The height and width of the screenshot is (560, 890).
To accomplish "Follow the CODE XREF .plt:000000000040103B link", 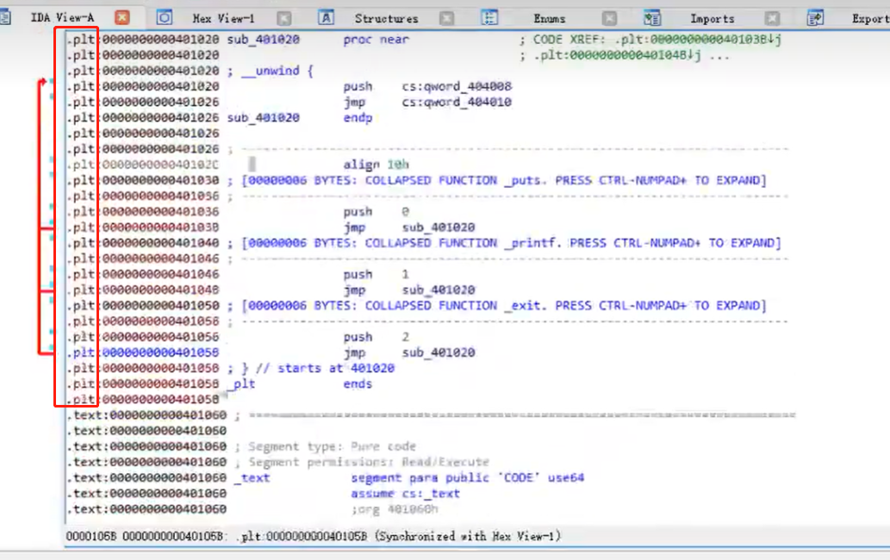I will (698, 40).
